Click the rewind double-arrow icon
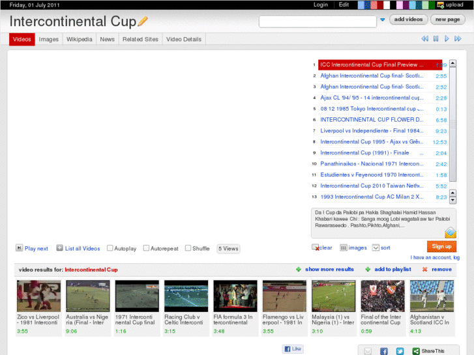 click(x=424, y=39)
